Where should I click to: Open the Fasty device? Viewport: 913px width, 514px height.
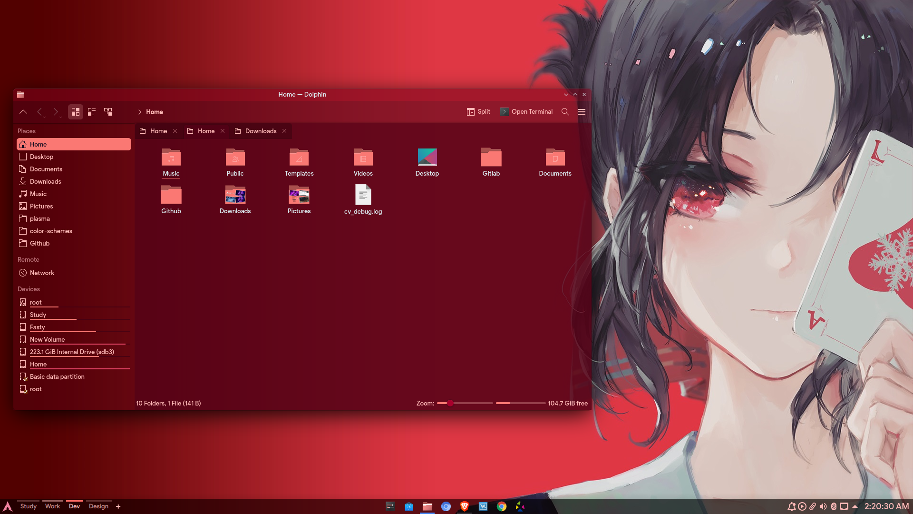(x=74, y=327)
